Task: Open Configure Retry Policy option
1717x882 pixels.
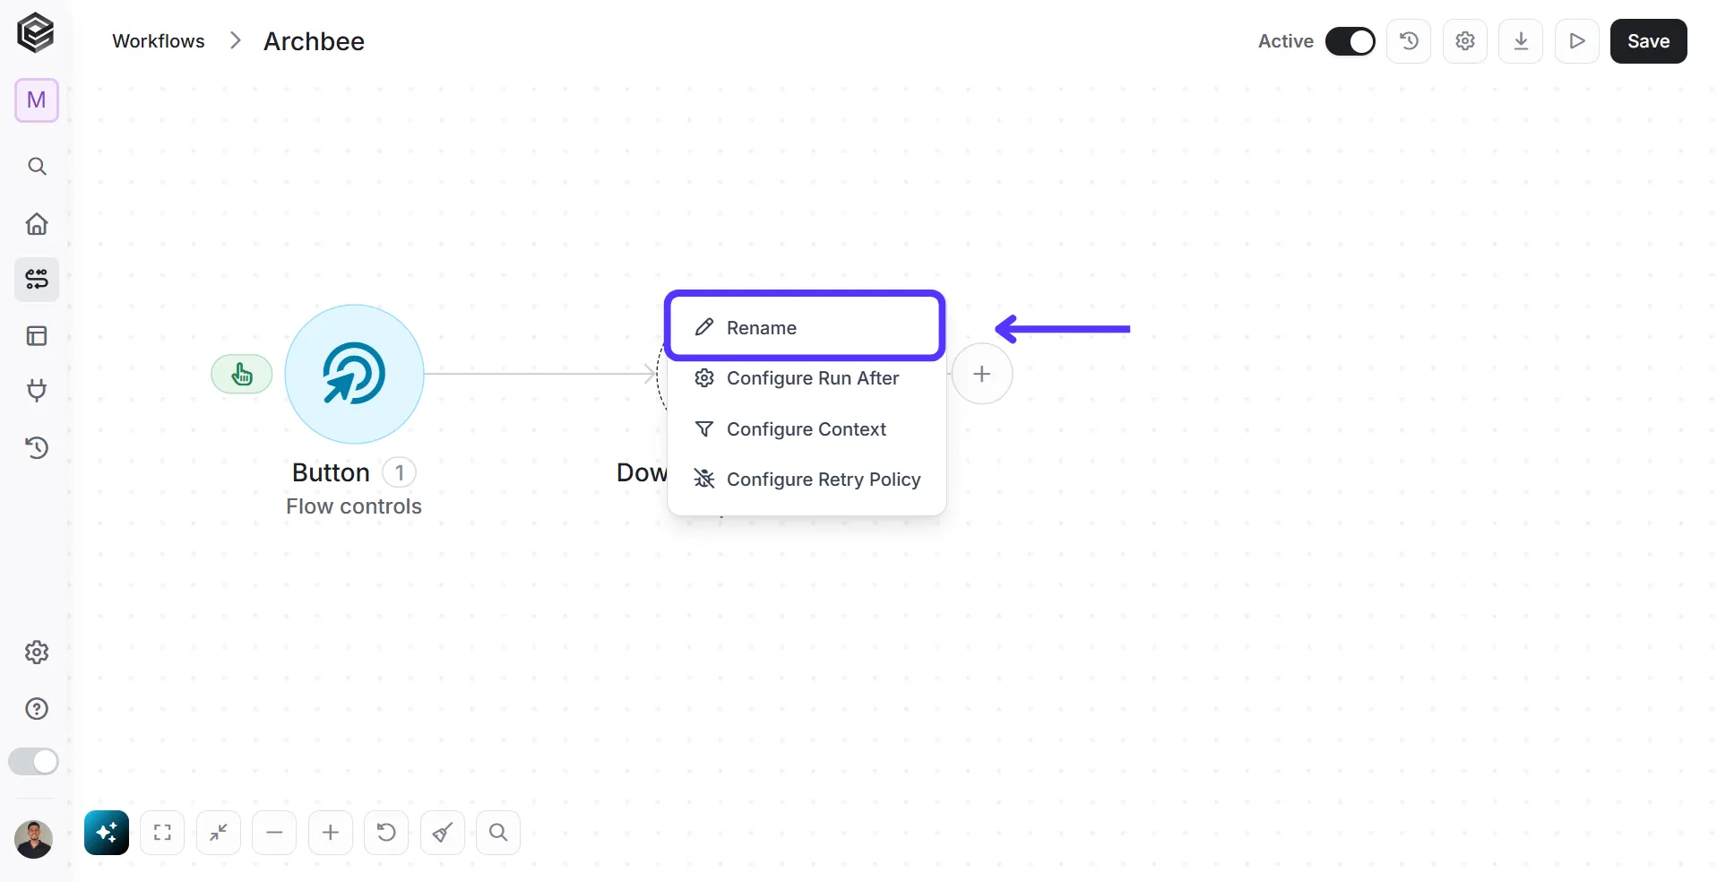Action: 807,480
